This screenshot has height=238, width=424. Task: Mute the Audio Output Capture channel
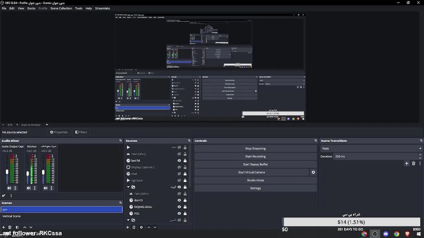(x=9, y=188)
